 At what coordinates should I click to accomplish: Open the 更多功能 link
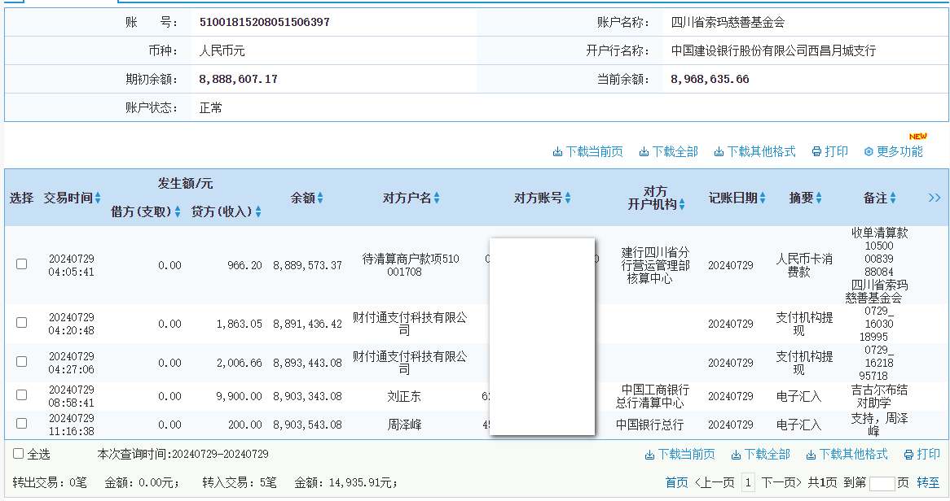tap(899, 152)
